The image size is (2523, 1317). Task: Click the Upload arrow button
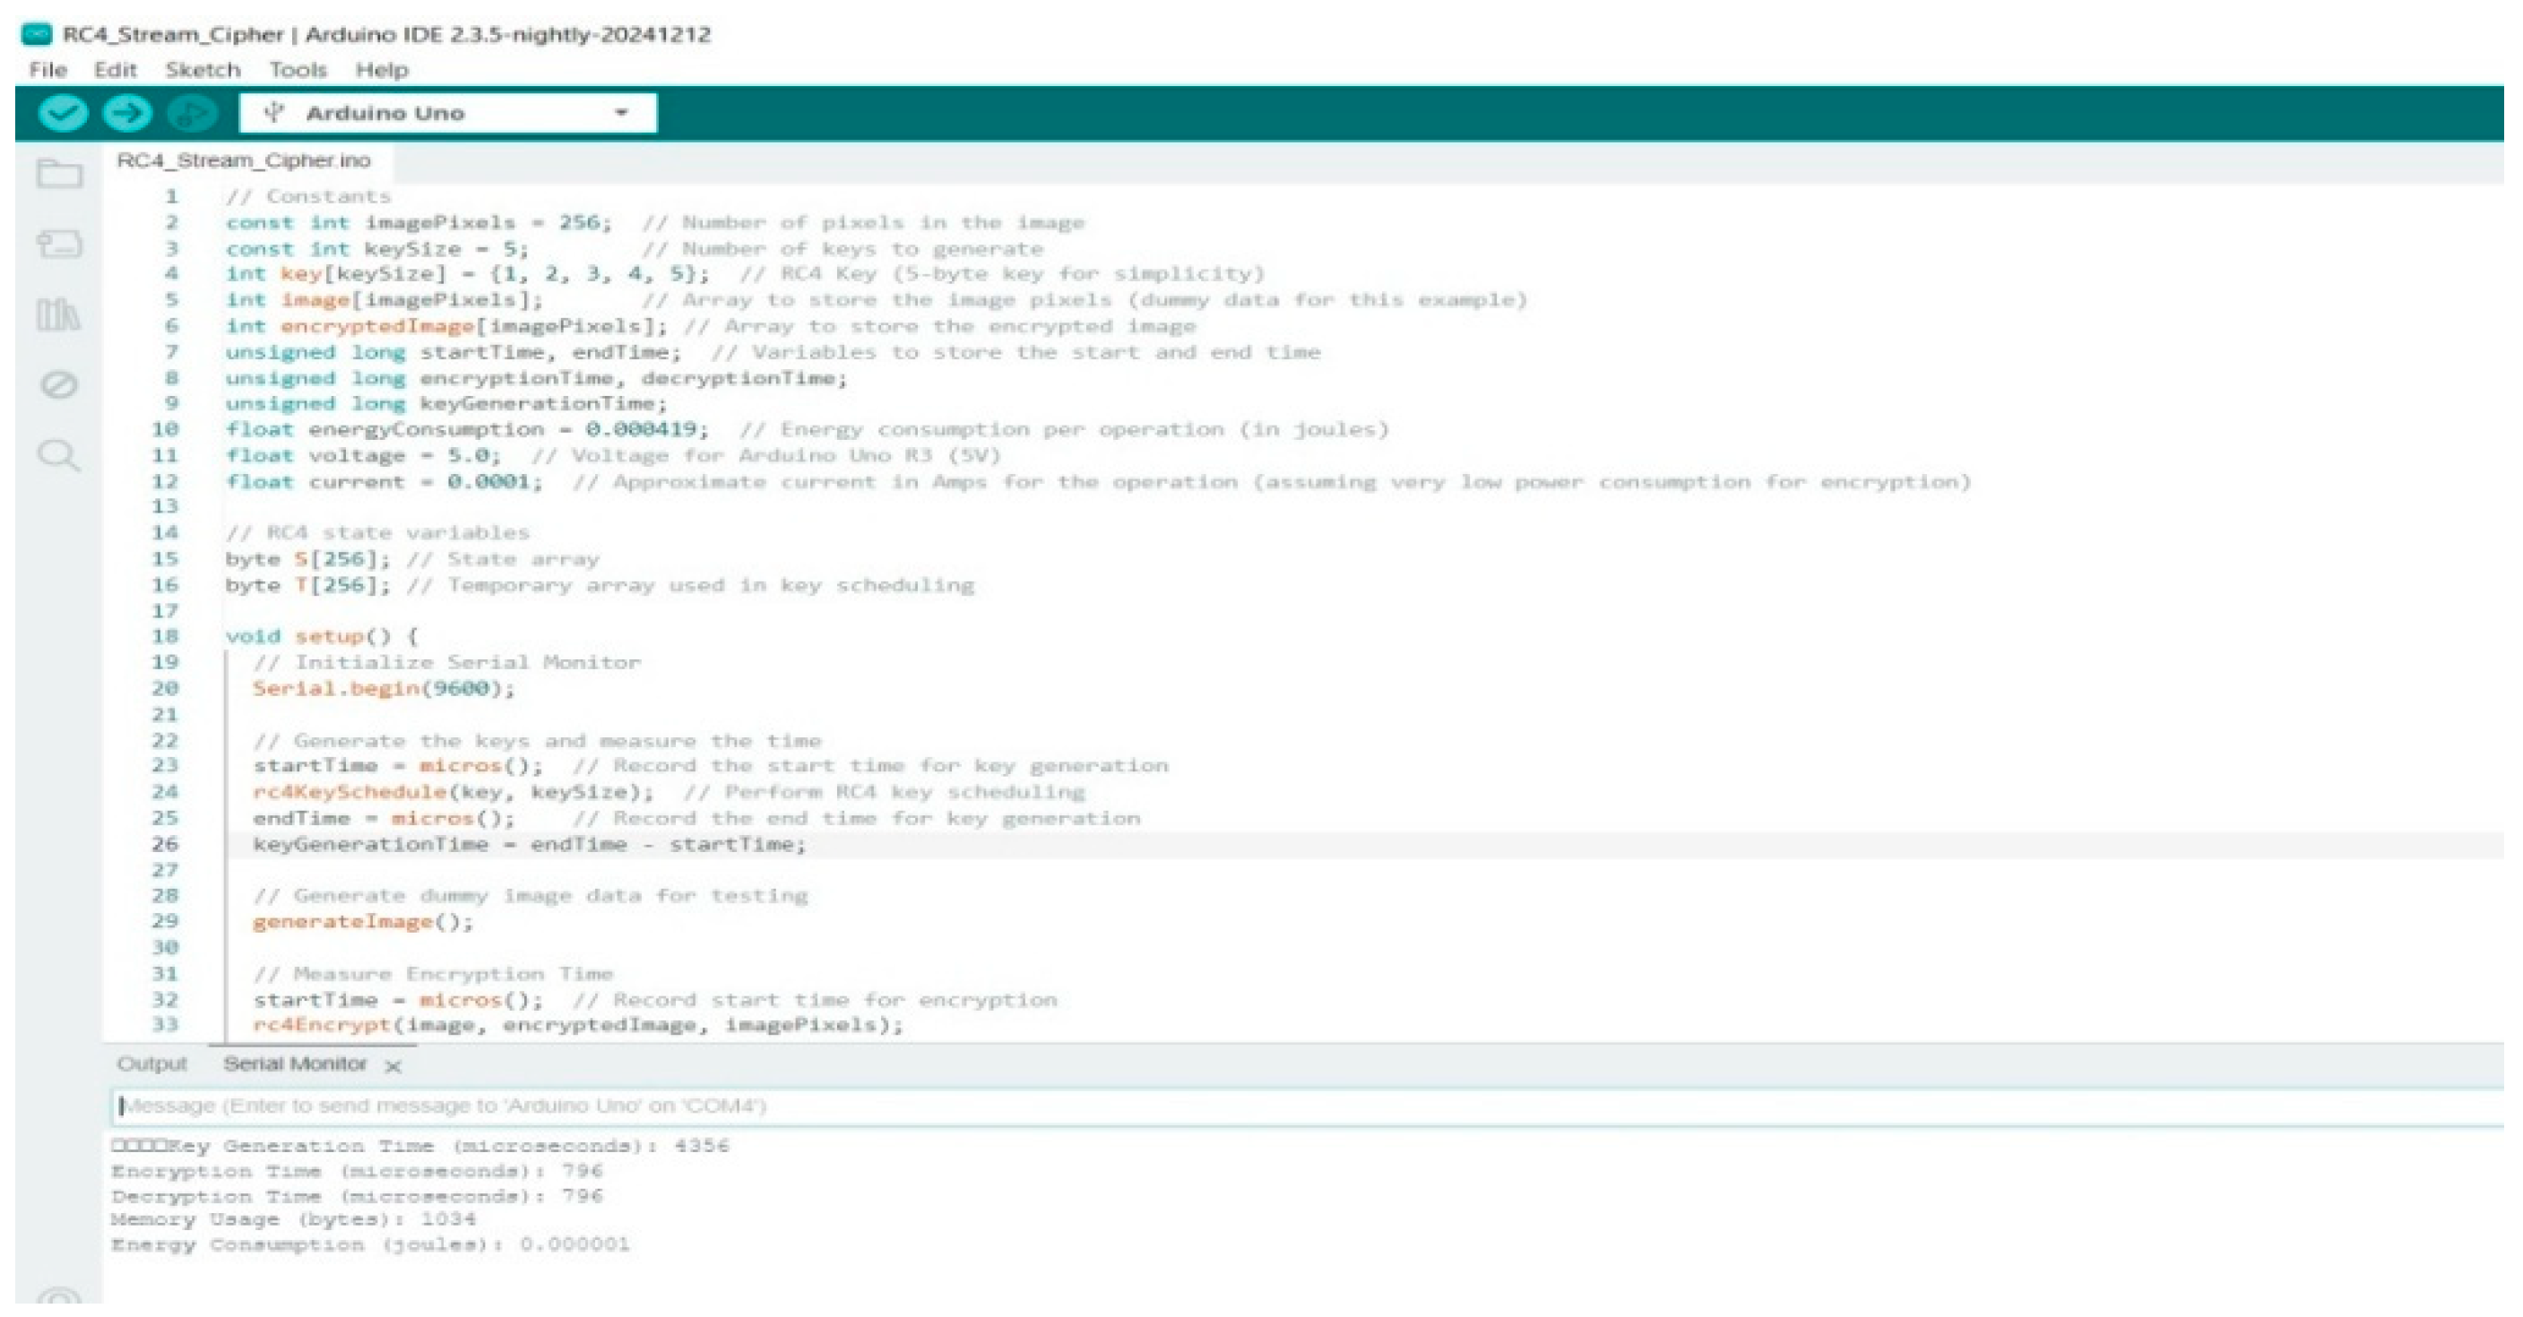pos(127,114)
